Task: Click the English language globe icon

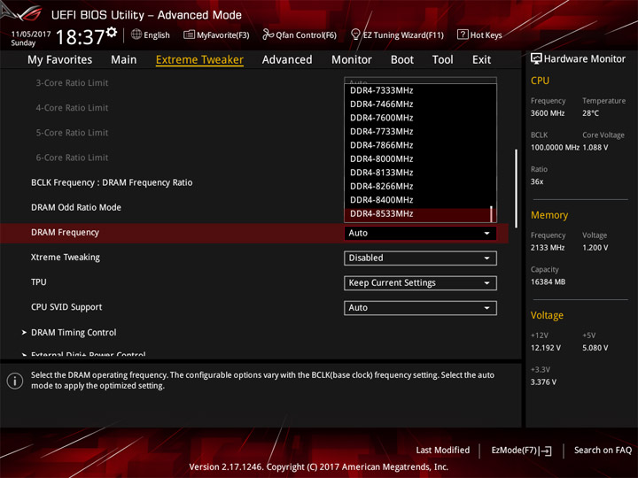Action: click(x=136, y=35)
